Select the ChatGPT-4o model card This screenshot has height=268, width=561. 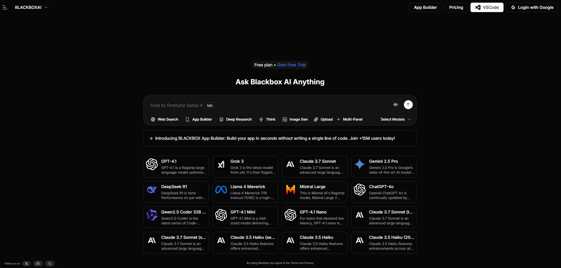click(384, 192)
